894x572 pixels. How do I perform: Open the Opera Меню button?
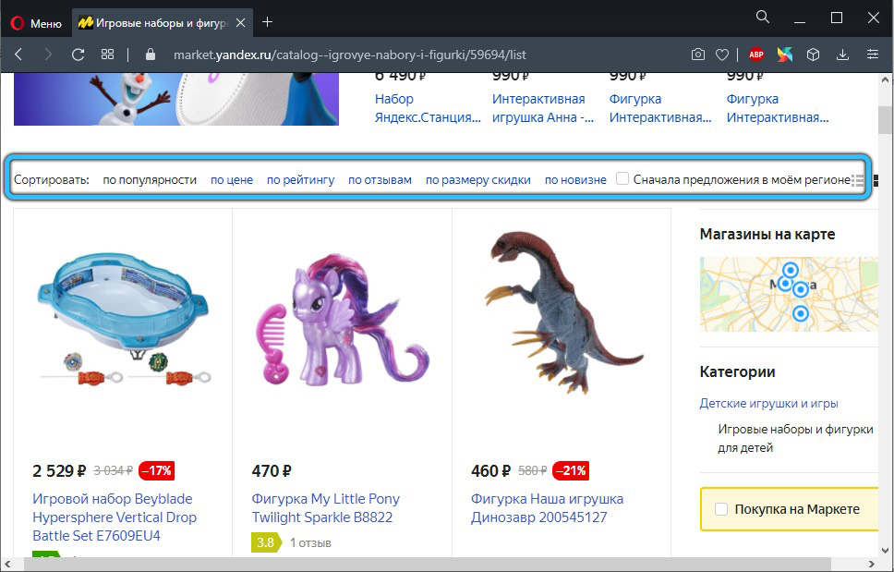[x=36, y=23]
